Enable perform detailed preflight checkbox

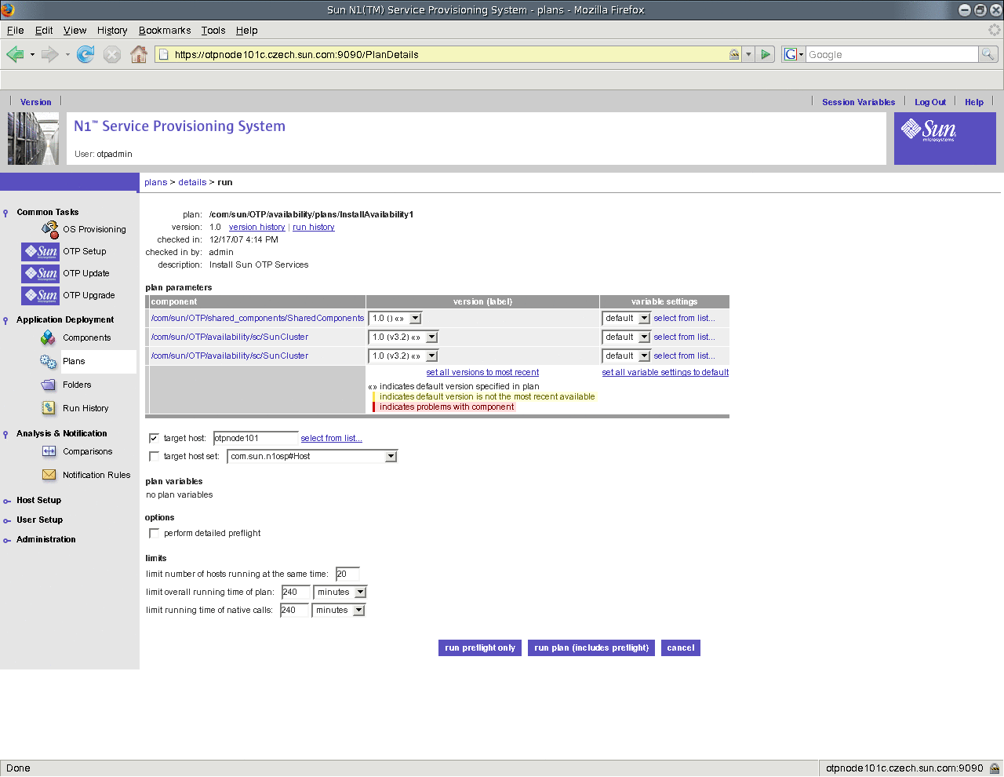click(154, 533)
